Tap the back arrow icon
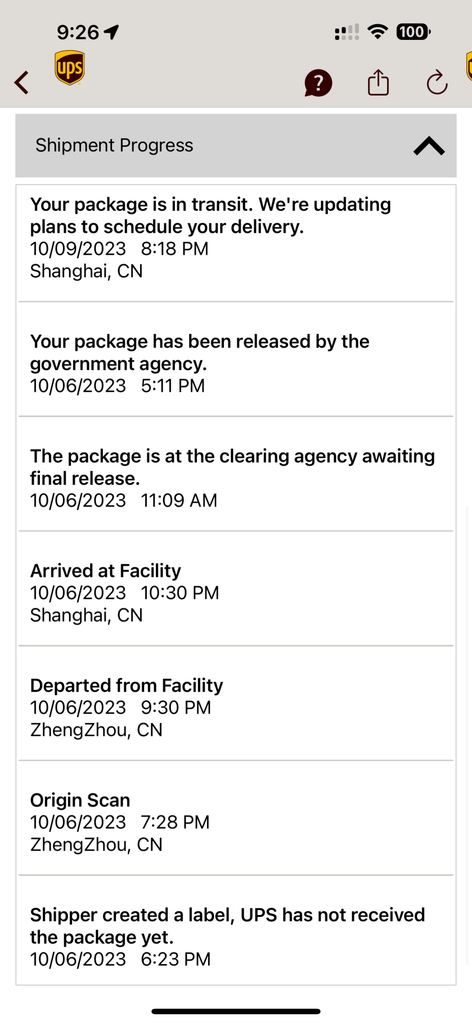The image size is (472, 1023). (x=21, y=82)
